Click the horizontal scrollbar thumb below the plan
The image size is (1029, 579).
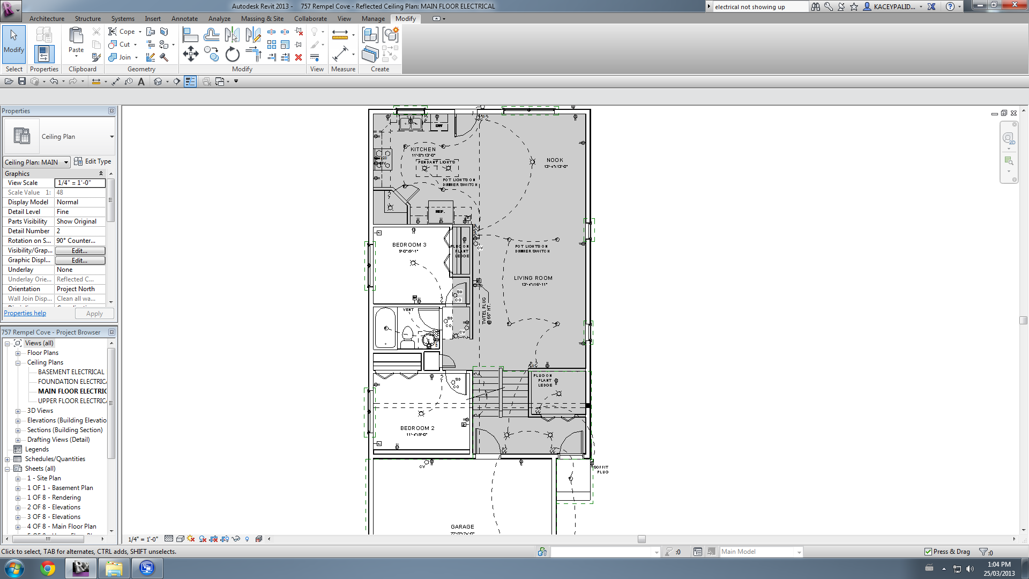(x=642, y=539)
